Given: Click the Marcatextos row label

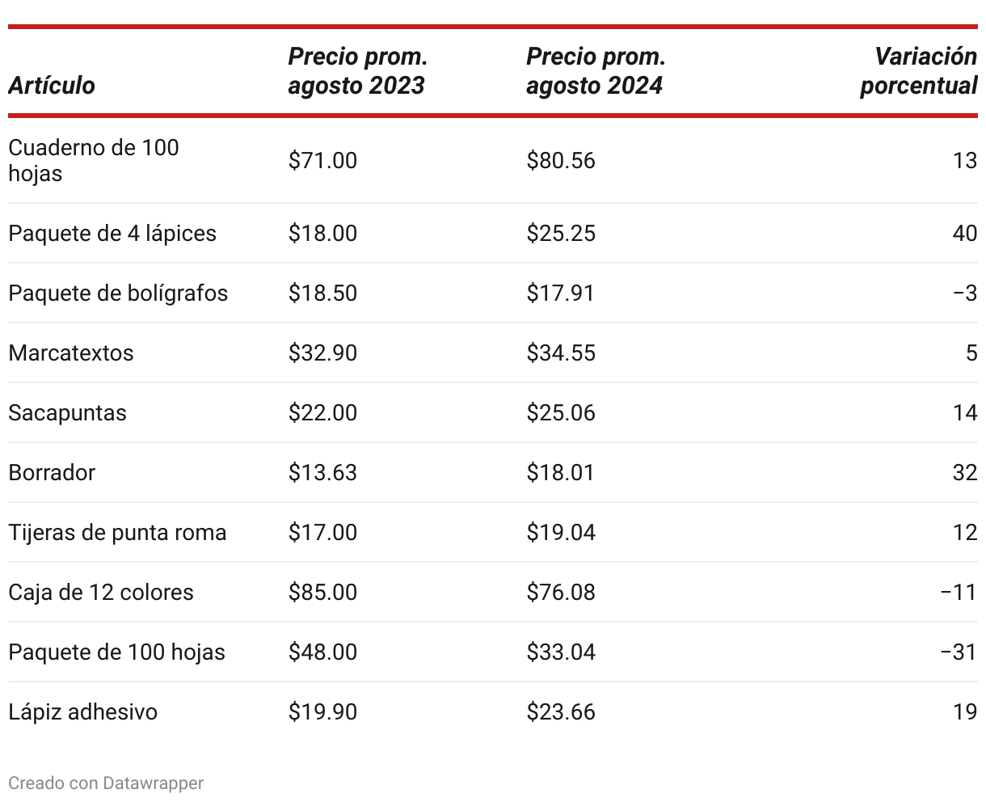Looking at the screenshot, I should click(x=71, y=352).
